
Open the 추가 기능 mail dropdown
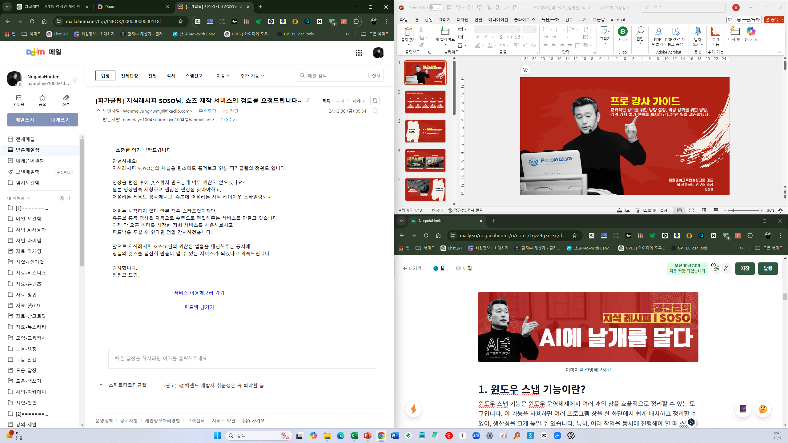coord(252,76)
